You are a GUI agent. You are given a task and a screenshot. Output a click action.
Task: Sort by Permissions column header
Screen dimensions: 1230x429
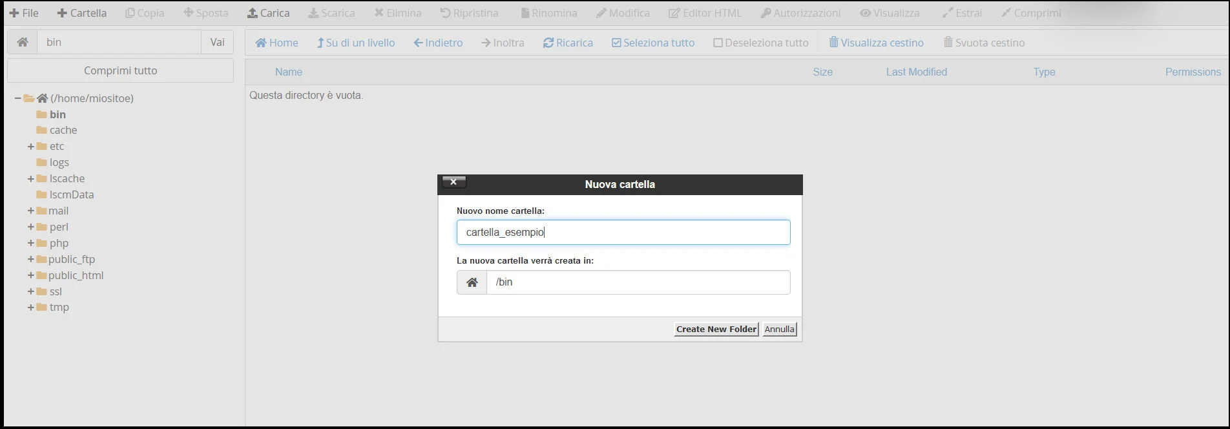tap(1193, 72)
